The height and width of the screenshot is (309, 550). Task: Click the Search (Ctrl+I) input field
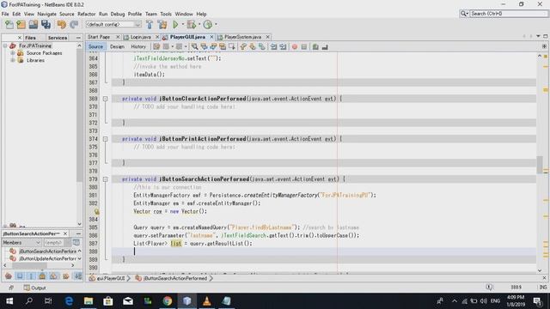coord(508,14)
